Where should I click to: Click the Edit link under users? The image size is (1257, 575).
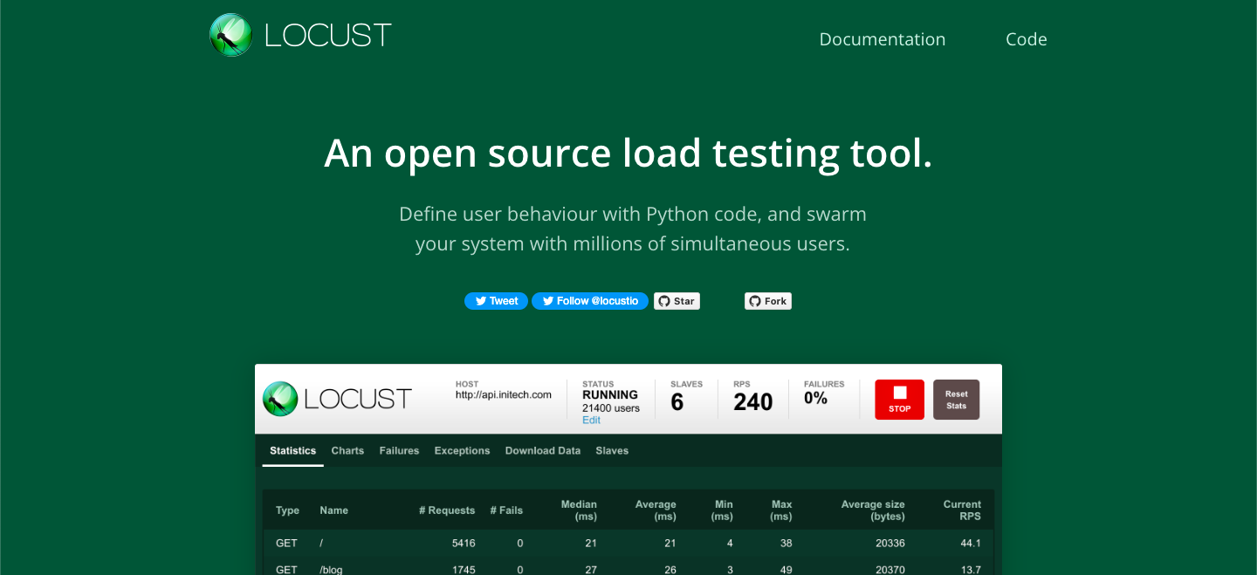point(592,420)
